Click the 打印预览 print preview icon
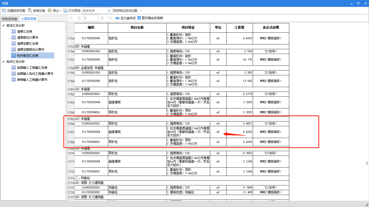 [x=65, y=11]
